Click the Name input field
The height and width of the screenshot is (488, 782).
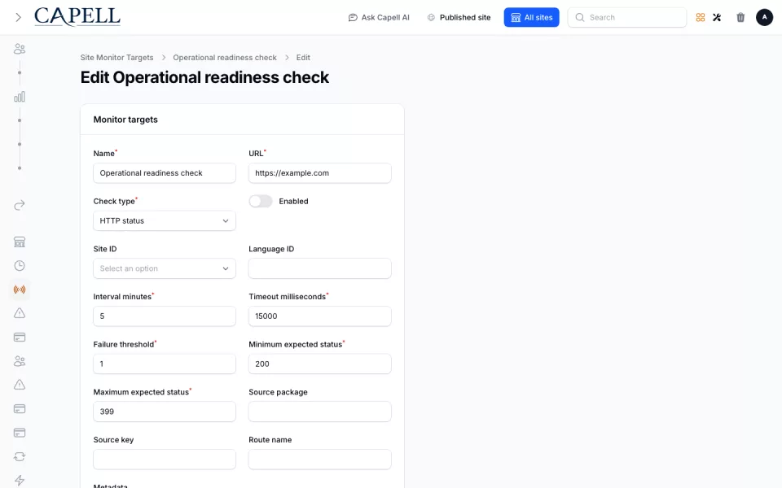(165, 172)
